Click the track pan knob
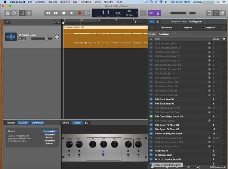 pyautogui.click(x=57, y=37)
